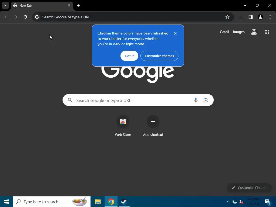Click the magnifier icon in the search box
This screenshot has width=276, height=207.
coord(70,100)
